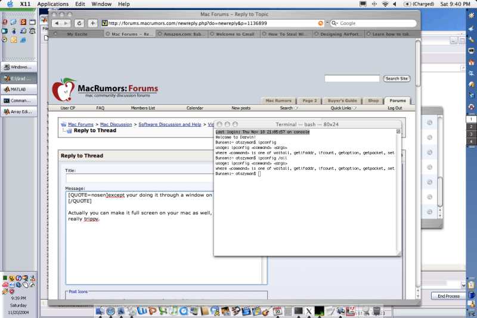Switch to the My Excite tab
This screenshot has width=477, height=318.
pyautogui.click(x=76, y=34)
